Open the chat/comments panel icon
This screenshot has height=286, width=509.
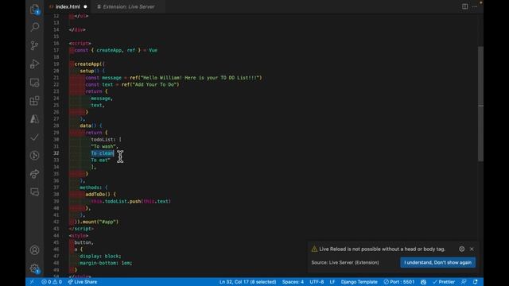tap(34, 192)
